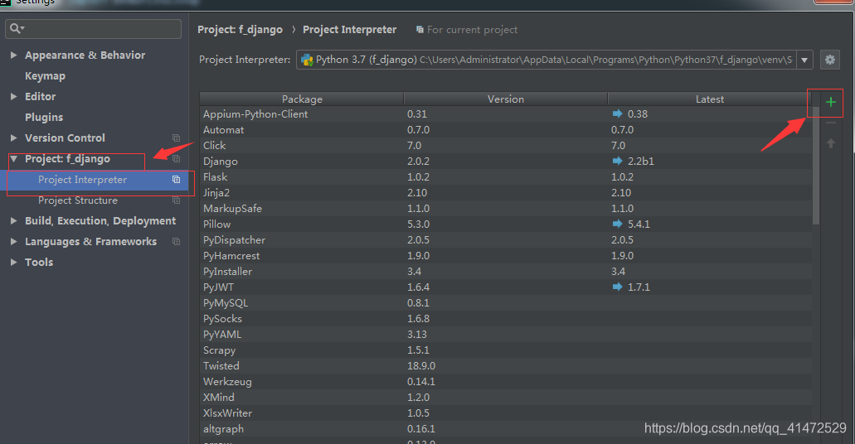855x444 pixels.
Task: Expand the Editor section
Action: (13, 96)
